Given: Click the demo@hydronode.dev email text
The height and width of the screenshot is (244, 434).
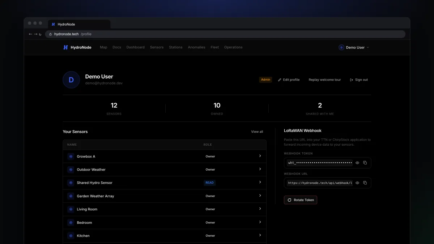Looking at the screenshot, I should click(104, 83).
